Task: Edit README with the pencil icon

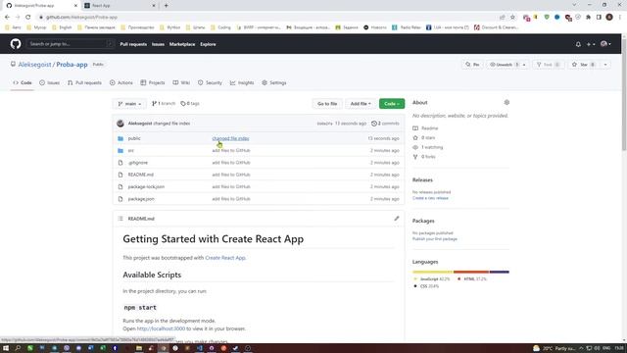Action: pos(397,219)
